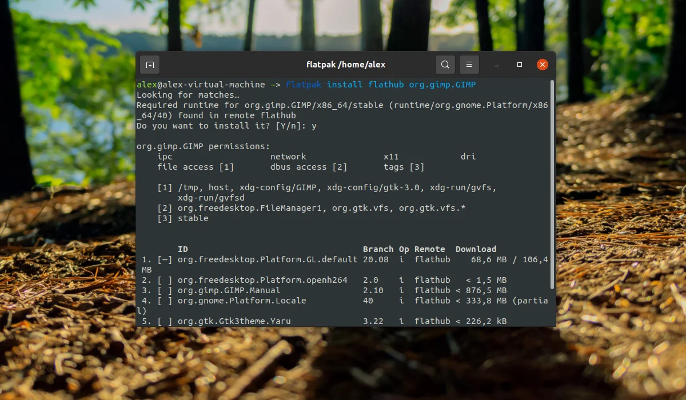The image size is (686, 400).
Task: Close the flatpak terminal window
Action: (543, 65)
